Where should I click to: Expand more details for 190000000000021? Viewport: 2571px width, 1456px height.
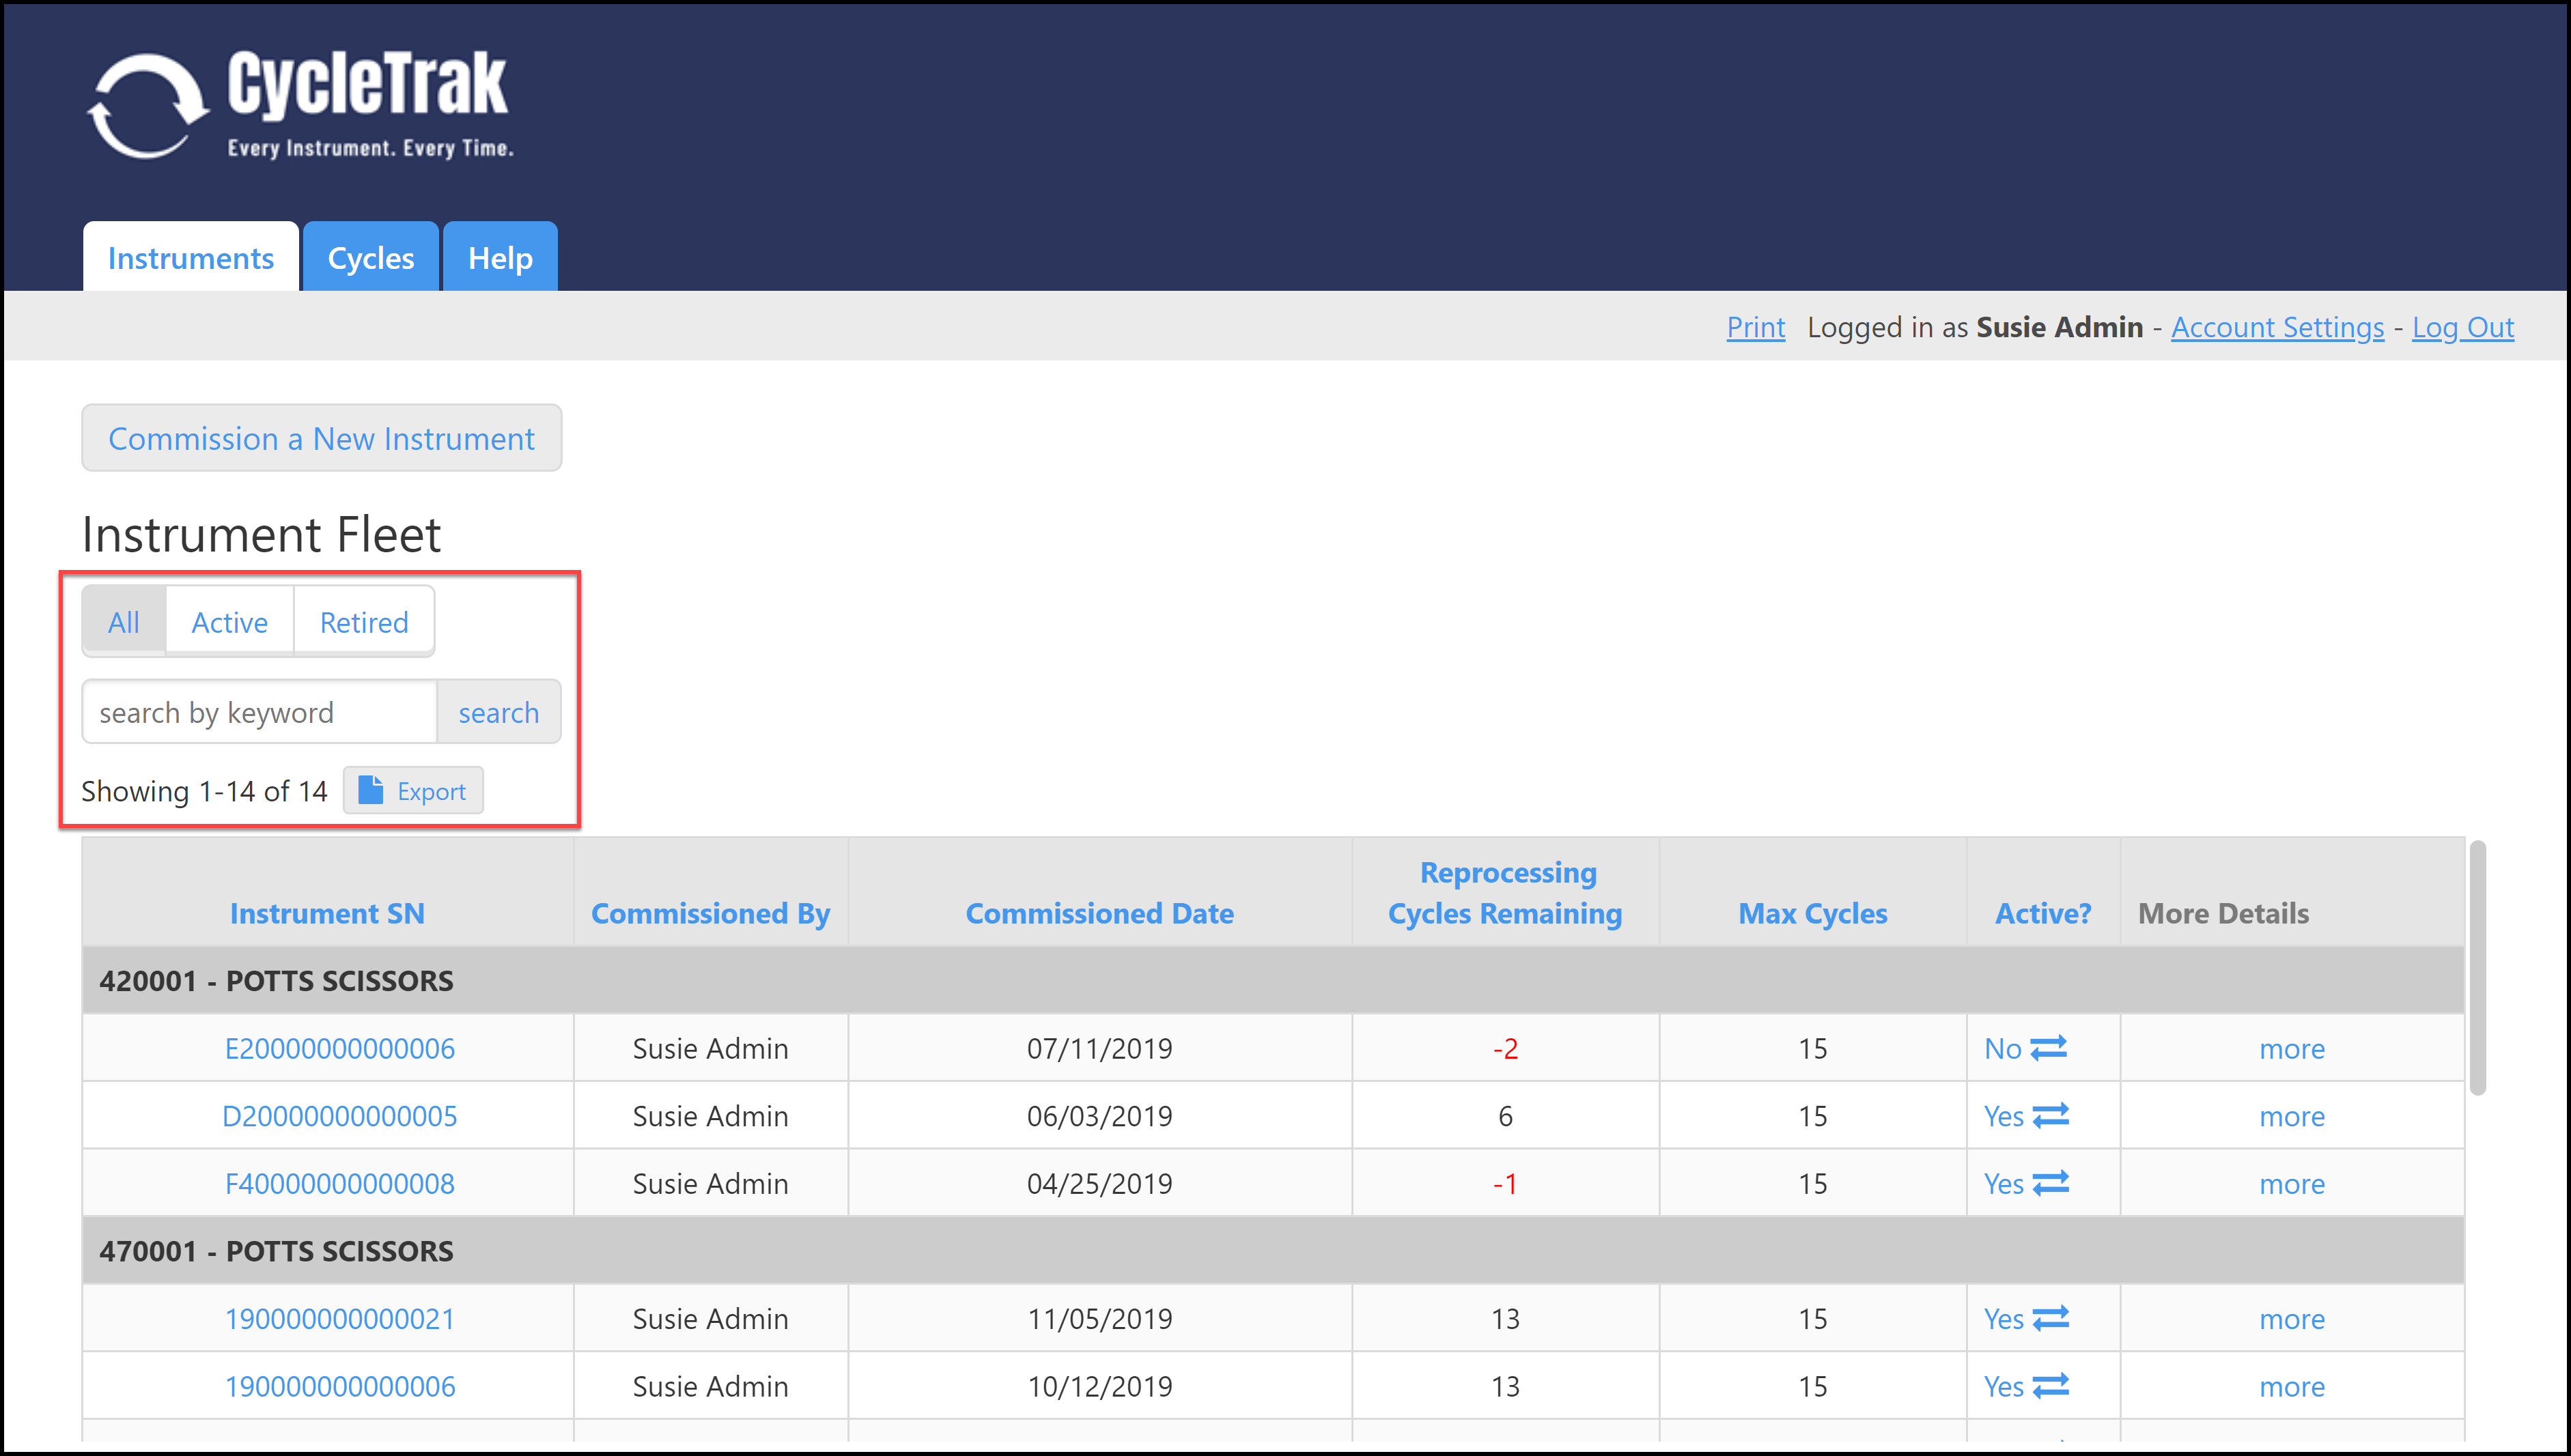(2291, 1319)
